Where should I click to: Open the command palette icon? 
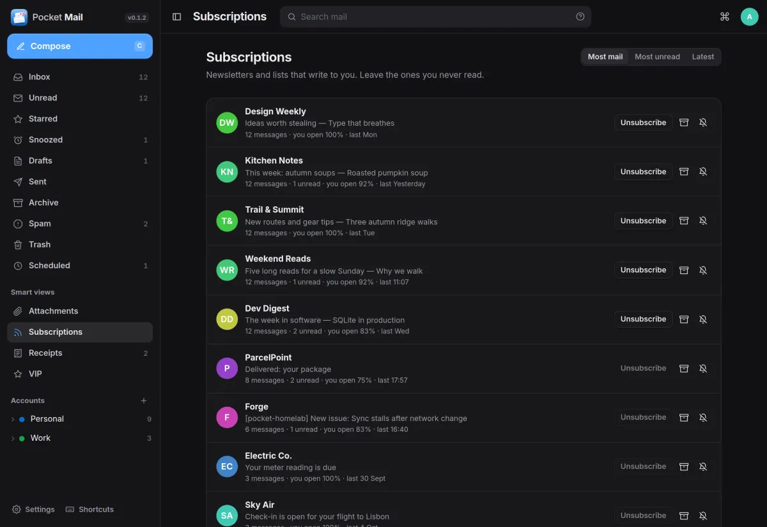coord(725,17)
